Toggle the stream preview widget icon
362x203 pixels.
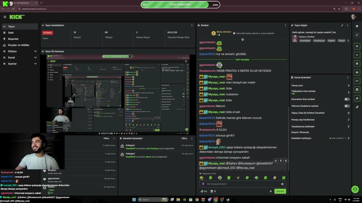357,46
